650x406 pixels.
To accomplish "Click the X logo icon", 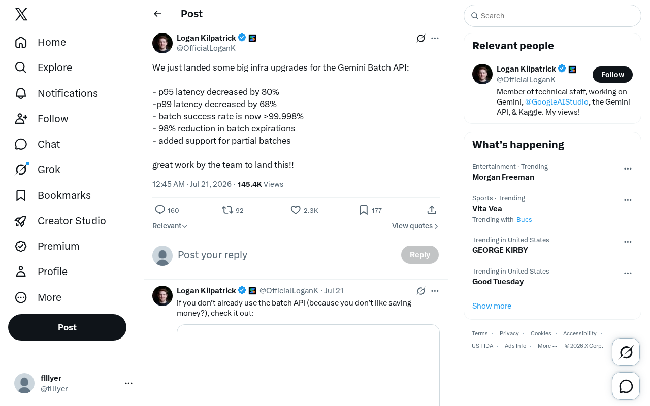I will [x=21, y=14].
